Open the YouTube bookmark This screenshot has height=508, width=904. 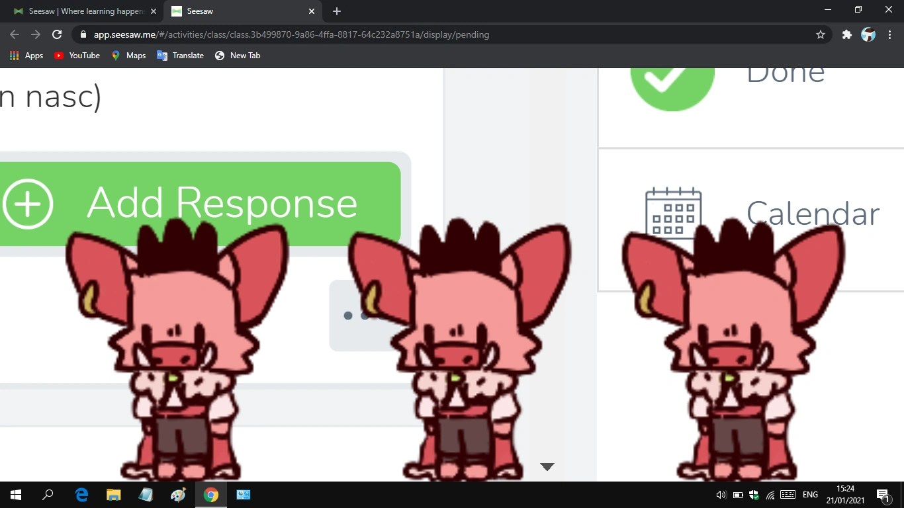click(77, 56)
